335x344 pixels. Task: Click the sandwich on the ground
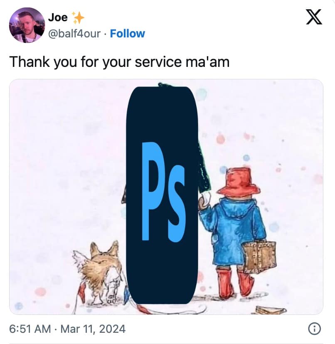pyautogui.click(x=271, y=310)
